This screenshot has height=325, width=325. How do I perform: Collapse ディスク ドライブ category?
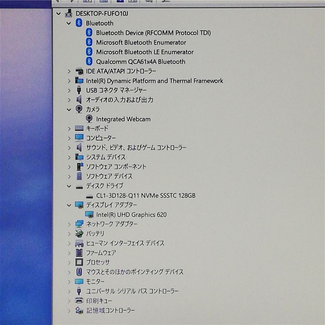pos(69,186)
